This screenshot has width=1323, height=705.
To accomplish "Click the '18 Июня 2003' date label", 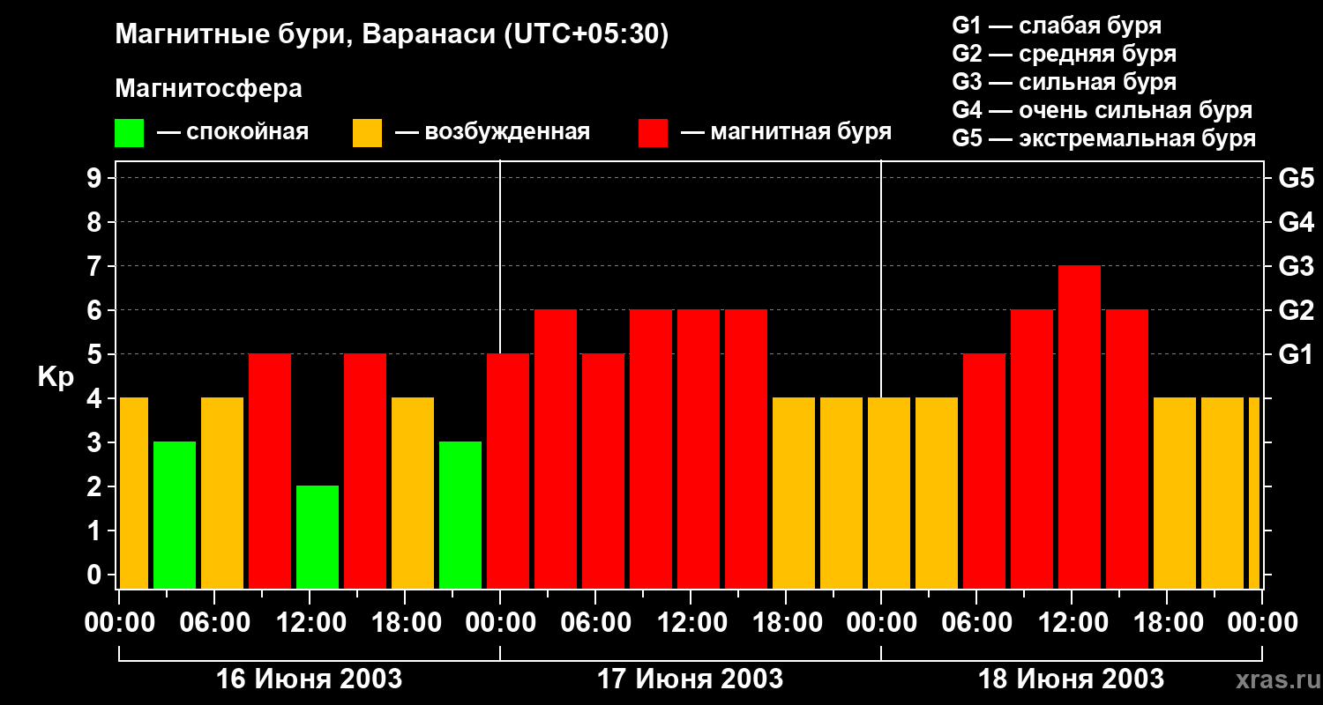I will (1071, 679).
